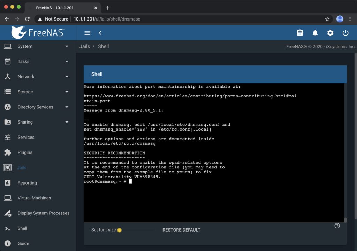Open the settings gear icon
This screenshot has width=357, height=251.
tap(331, 33)
